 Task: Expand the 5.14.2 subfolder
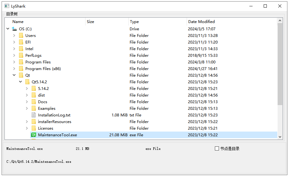[27, 88]
